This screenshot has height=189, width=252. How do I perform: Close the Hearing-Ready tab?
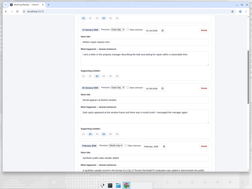click(x=43, y=5)
